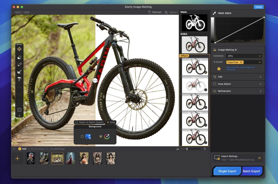Image resolution: width=278 pixels, height=184 pixels.
Task: Select the dodge paintbrush tool
Action: click(19, 72)
